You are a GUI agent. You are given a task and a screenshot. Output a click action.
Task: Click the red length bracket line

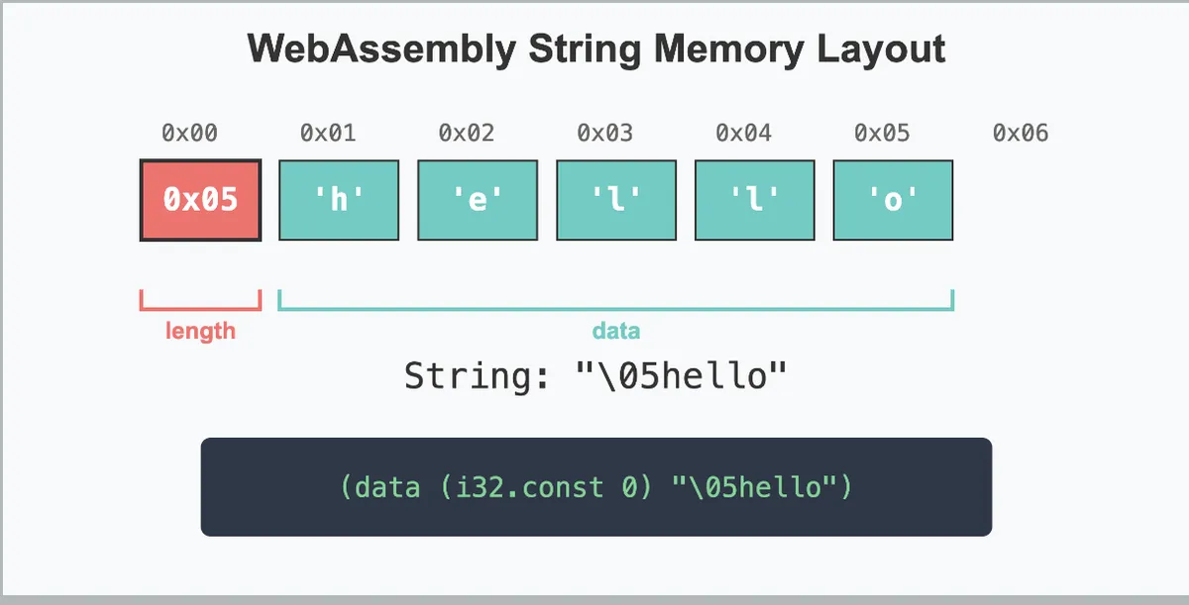coord(200,308)
